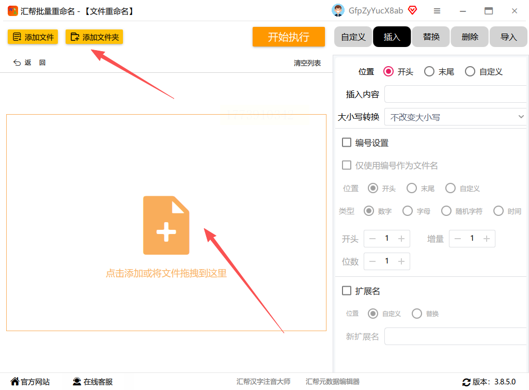Click the user avatar icon
This screenshot has height=390, width=529.
pos(338,10)
